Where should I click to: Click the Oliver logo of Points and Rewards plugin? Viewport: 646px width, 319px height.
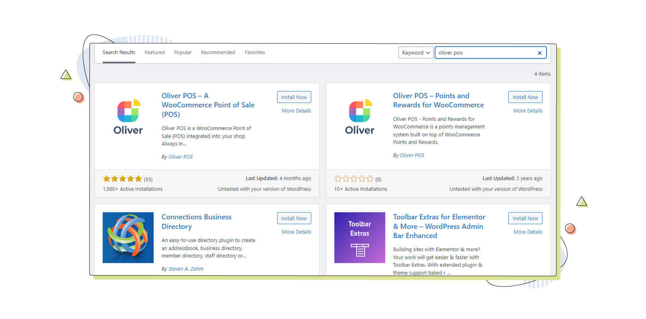click(359, 117)
